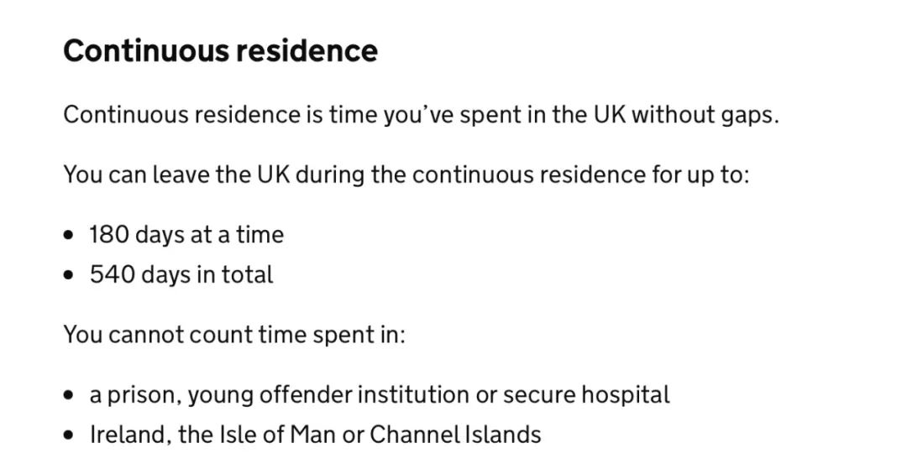Viewport: 907px width, 469px height.
Task: Click the words "without gaps" in the first paragraph
Action: (x=705, y=114)
